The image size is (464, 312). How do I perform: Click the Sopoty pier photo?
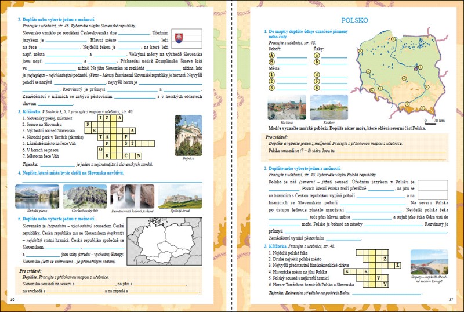429,262
